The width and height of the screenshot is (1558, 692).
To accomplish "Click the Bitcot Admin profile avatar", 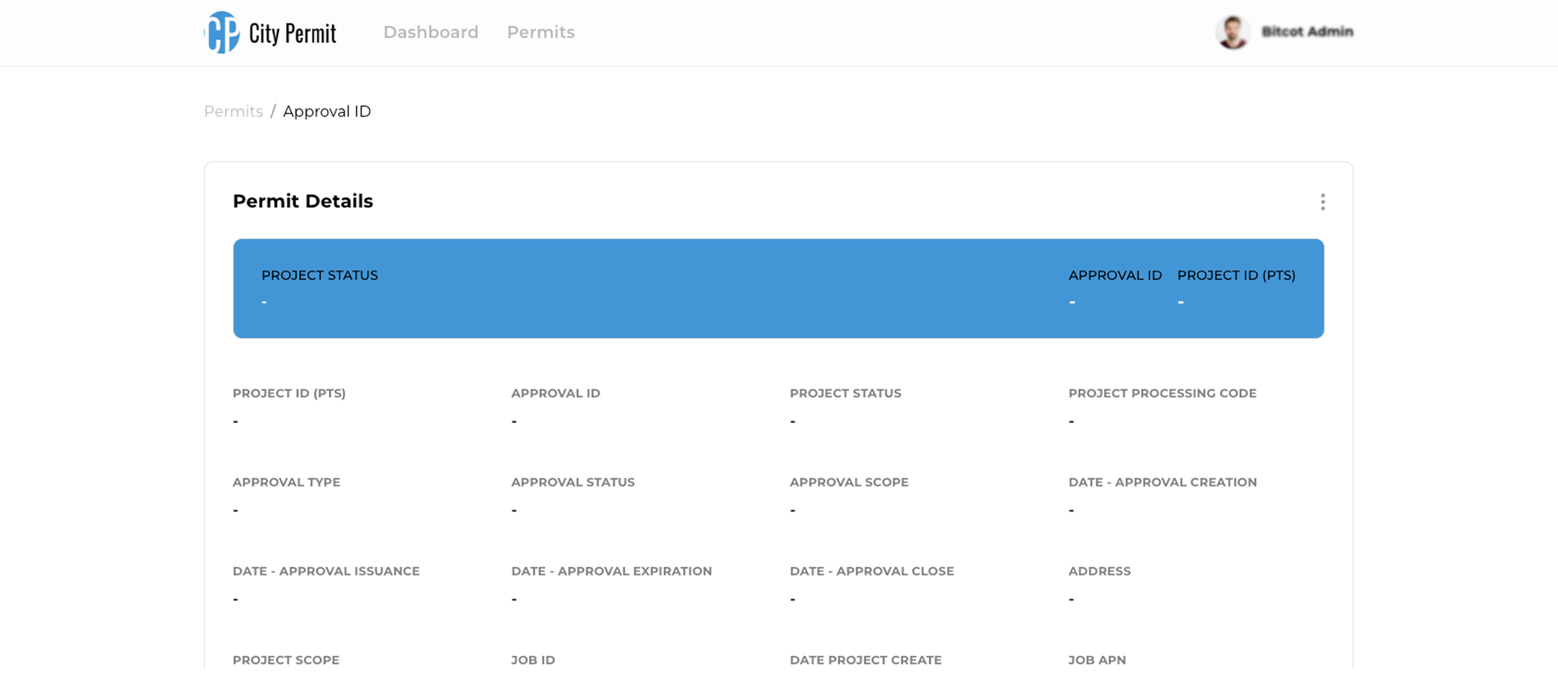I will pos(1231,32).
